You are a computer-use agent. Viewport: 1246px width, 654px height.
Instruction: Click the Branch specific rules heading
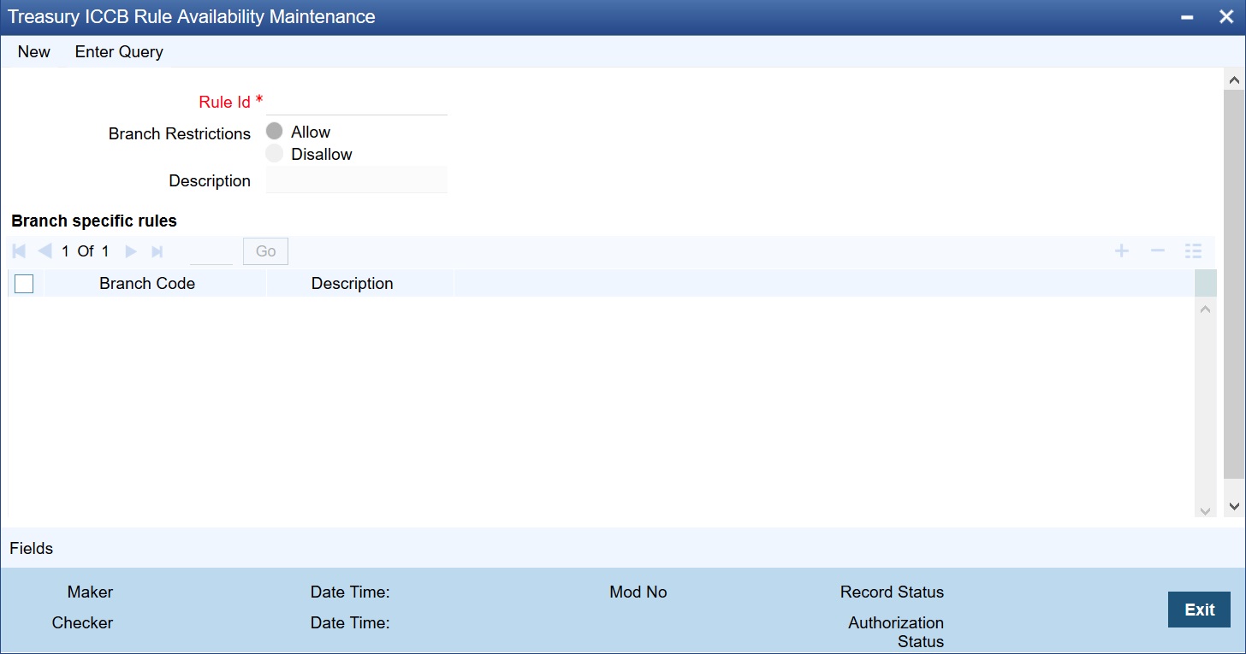tap(94, 221)
